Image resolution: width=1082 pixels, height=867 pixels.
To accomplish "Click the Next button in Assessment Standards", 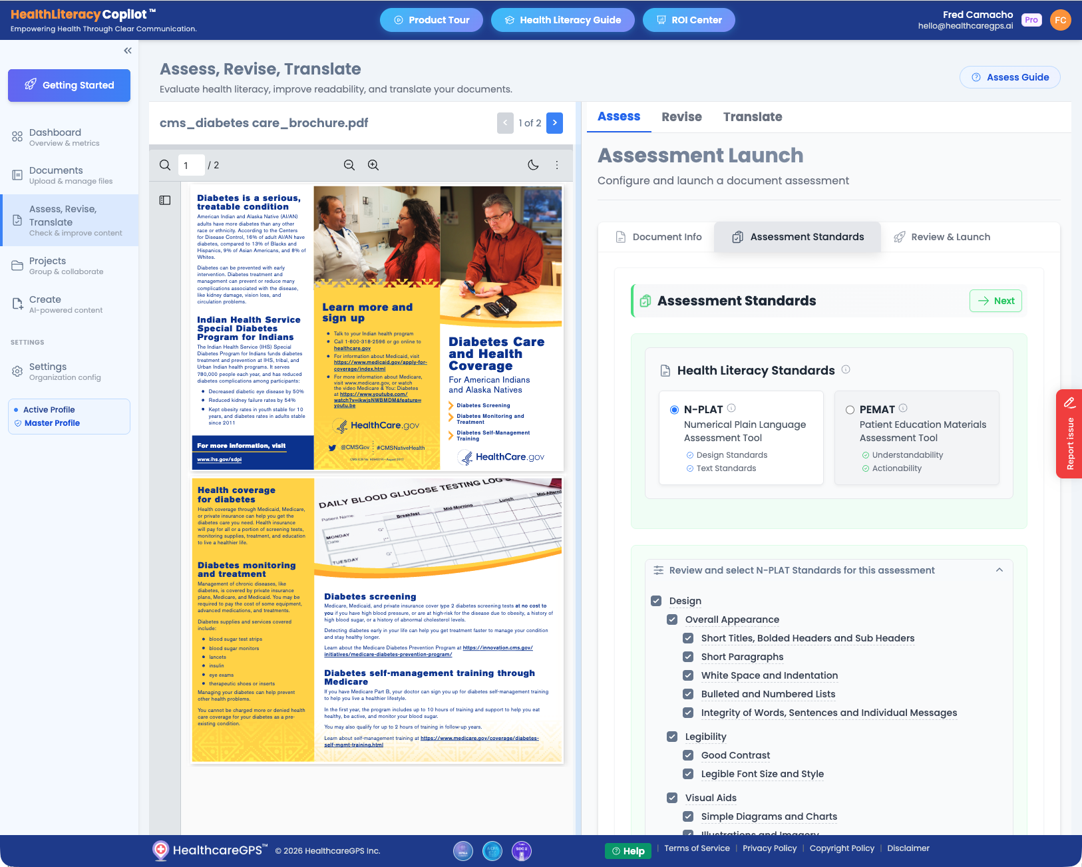I will (x=995, y=301).
